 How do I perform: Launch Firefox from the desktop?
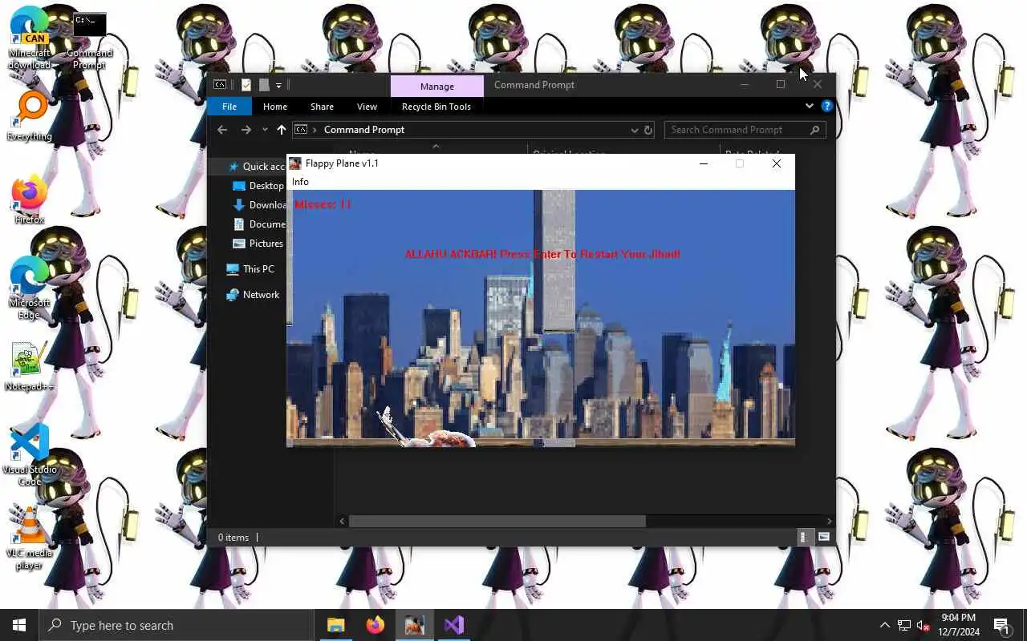click(x=30, y=200)
